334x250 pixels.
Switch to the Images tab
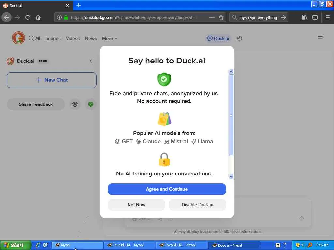(x=53, y=38)
